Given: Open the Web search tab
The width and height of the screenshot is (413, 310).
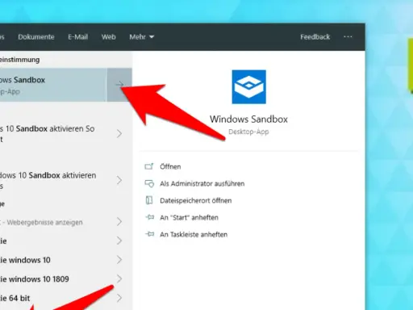Looking at the screenshot, I should [x=108, y=37].
